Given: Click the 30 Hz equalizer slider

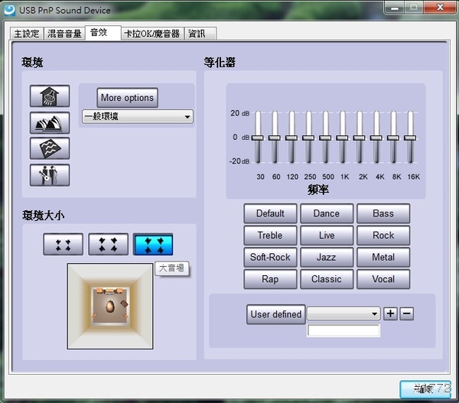Looking at the screenshot, I should pos(257,138).
